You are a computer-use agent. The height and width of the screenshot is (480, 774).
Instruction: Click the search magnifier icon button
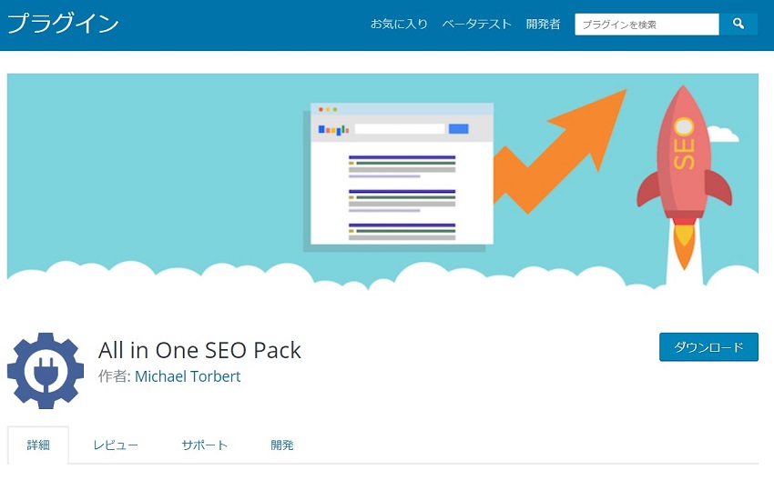pos(738,24)
